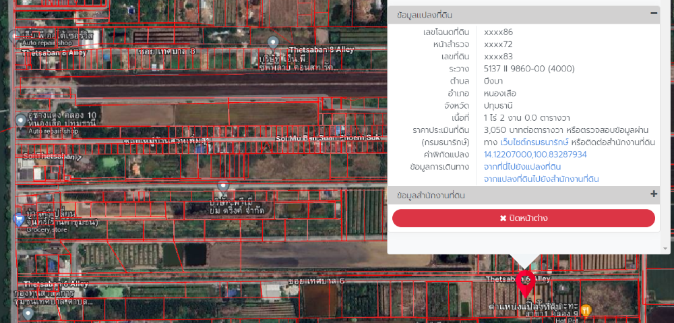Screen dimensions: 674x323
Task: Expand the ข้อมูลสำนักงานที่ดิน section with plus icon
Action: pyautogui.click(x=654, y=195)
